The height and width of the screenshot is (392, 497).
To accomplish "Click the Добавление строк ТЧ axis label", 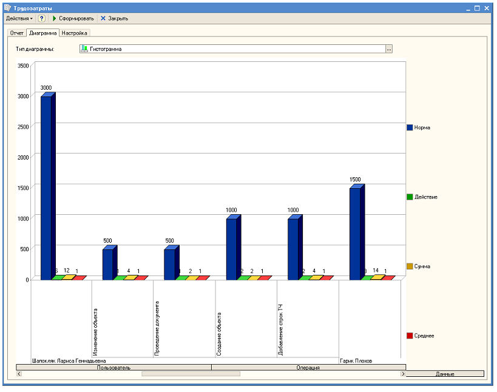I will coord(280,330).
